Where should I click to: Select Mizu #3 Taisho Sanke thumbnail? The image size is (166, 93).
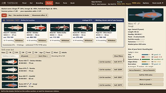60,28
